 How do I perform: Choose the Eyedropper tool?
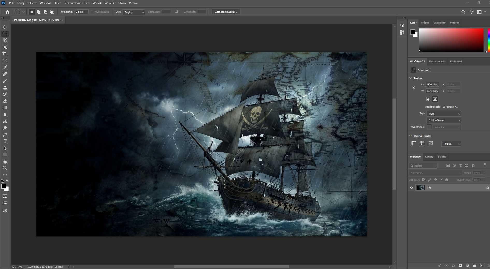(5, 67)
